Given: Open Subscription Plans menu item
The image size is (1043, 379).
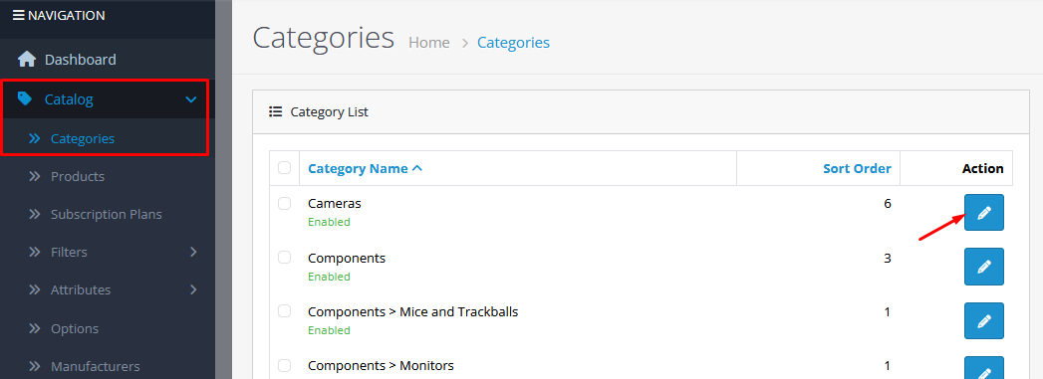Looking at the screenshot, I should [107, 215].
